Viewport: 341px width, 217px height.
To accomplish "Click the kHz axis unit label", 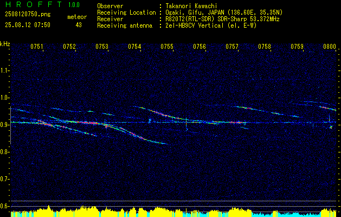I will click(x=5, y=44).
